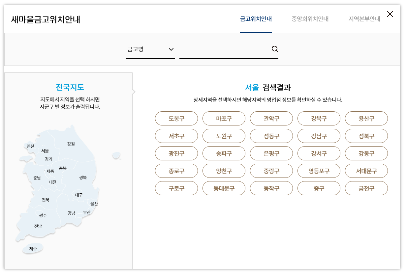Choose 경북 region on the map
The height and width of the screenshot is (274, 406).
point(83,178)
